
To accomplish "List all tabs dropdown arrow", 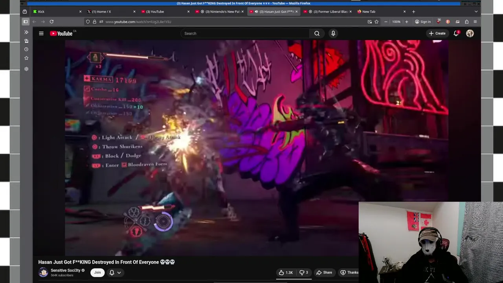I will [476, 12].
